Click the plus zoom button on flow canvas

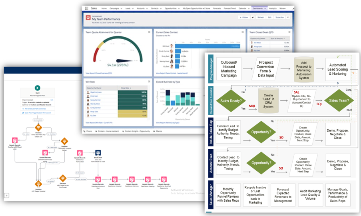pyautogui.click(x=7, y=196)
